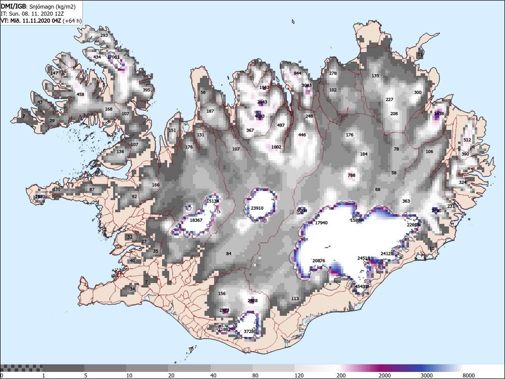Click the snow value '135' in the northeast
This screenshot has height=379, width=505.
click(375, 76)
